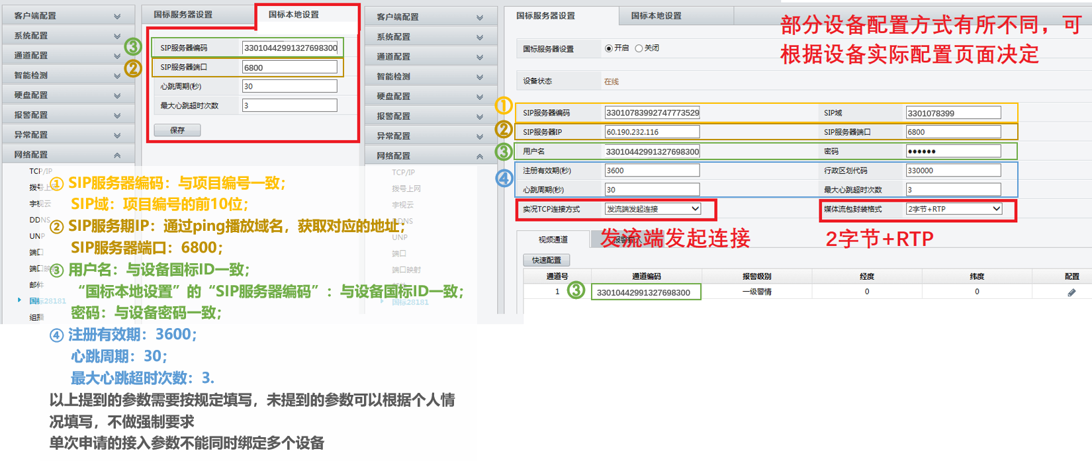The width and height of the screenshot is (1092, 461).
Task: Open UNP item in the right-hand network list
Action: click(x=400, y=237)
